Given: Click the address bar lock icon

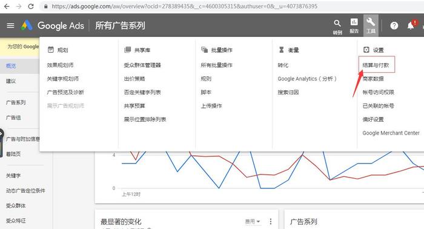Looking at the screenshot, I should [x=46, y=6].
